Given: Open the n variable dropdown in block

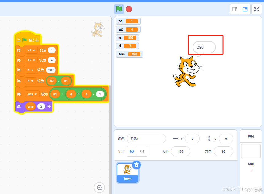Looking at the screenshot, I should [x=30, y=70].
